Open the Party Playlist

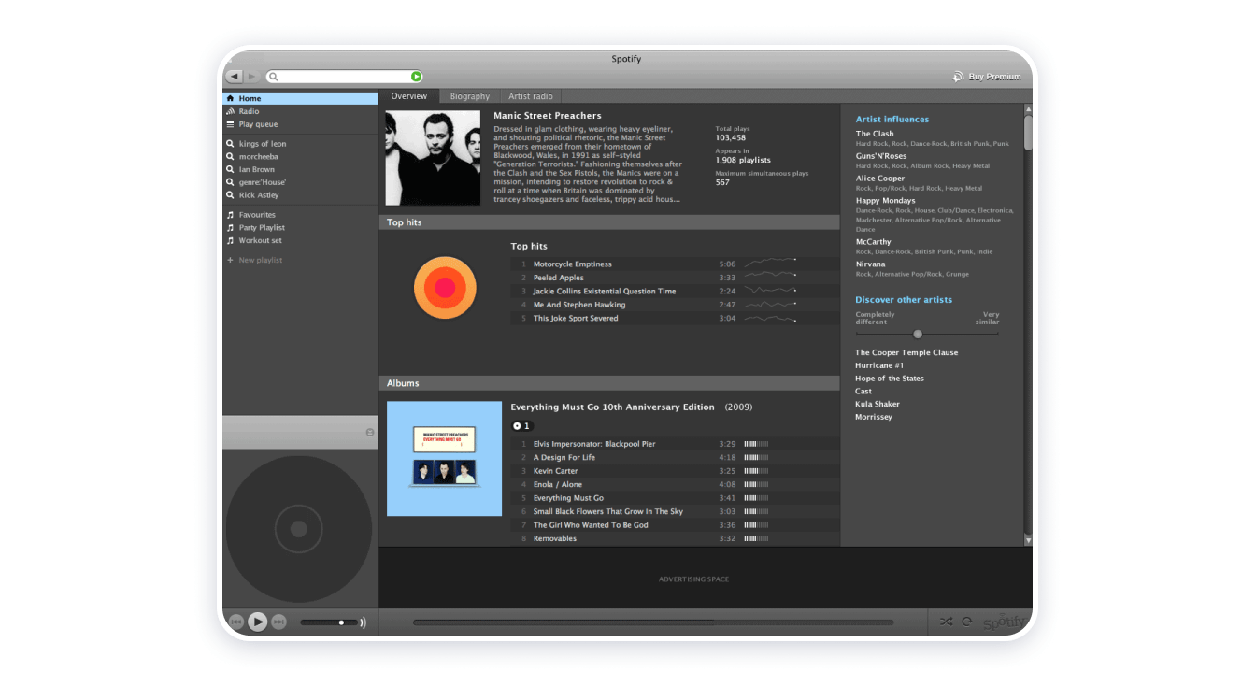tap(300, 228)
